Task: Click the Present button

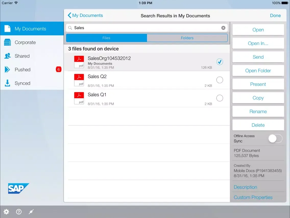Action: tap(258, 84)
